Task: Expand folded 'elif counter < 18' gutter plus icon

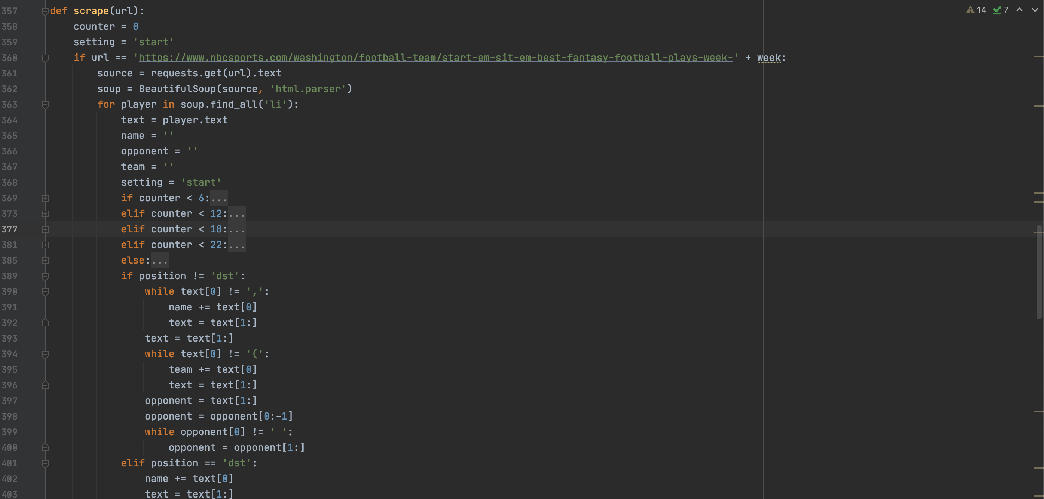Action: pyautogui.click(x=45, y=229)
